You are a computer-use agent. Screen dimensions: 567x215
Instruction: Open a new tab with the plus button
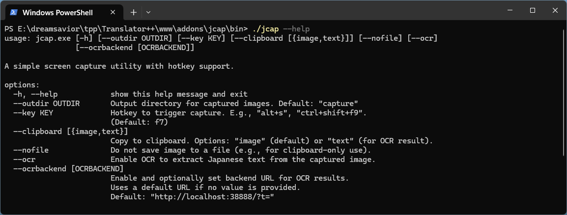point(134,12)
